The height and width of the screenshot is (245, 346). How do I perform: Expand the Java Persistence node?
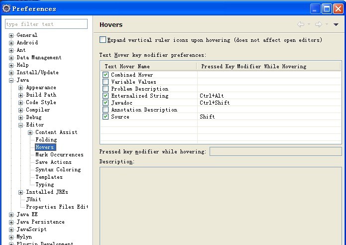pyautogui.click(x=11, y=222)
